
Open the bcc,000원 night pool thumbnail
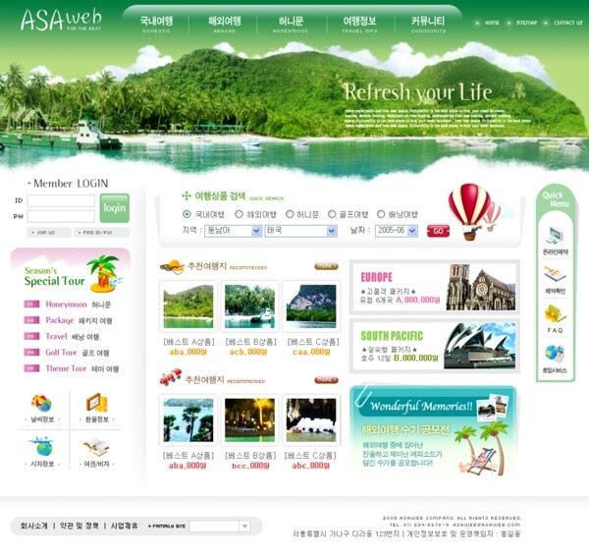tap(249, 419)
